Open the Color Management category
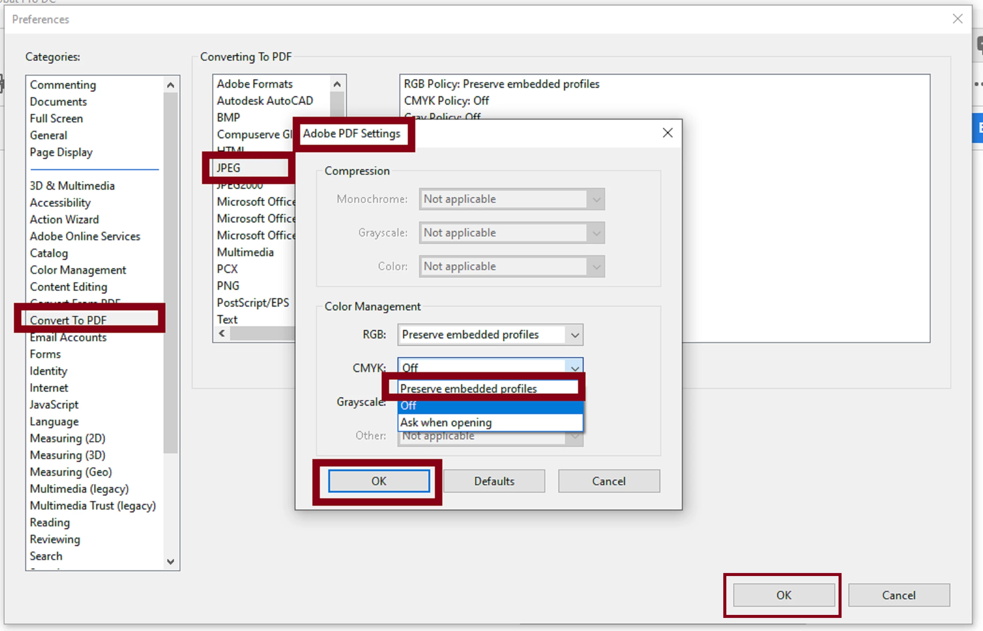The height and width of the screenshot is (631, 983). tap(78, 270)
